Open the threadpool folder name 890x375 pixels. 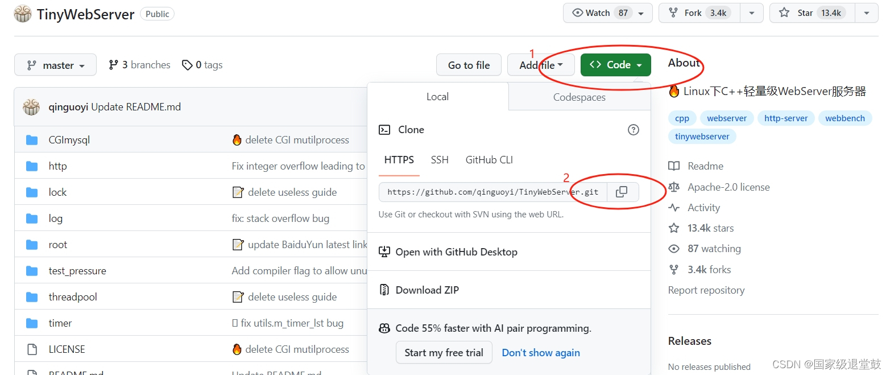pyautogui.click(x=73, y=297)
